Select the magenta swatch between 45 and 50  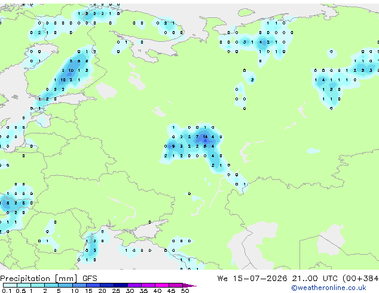click(176, 285)
